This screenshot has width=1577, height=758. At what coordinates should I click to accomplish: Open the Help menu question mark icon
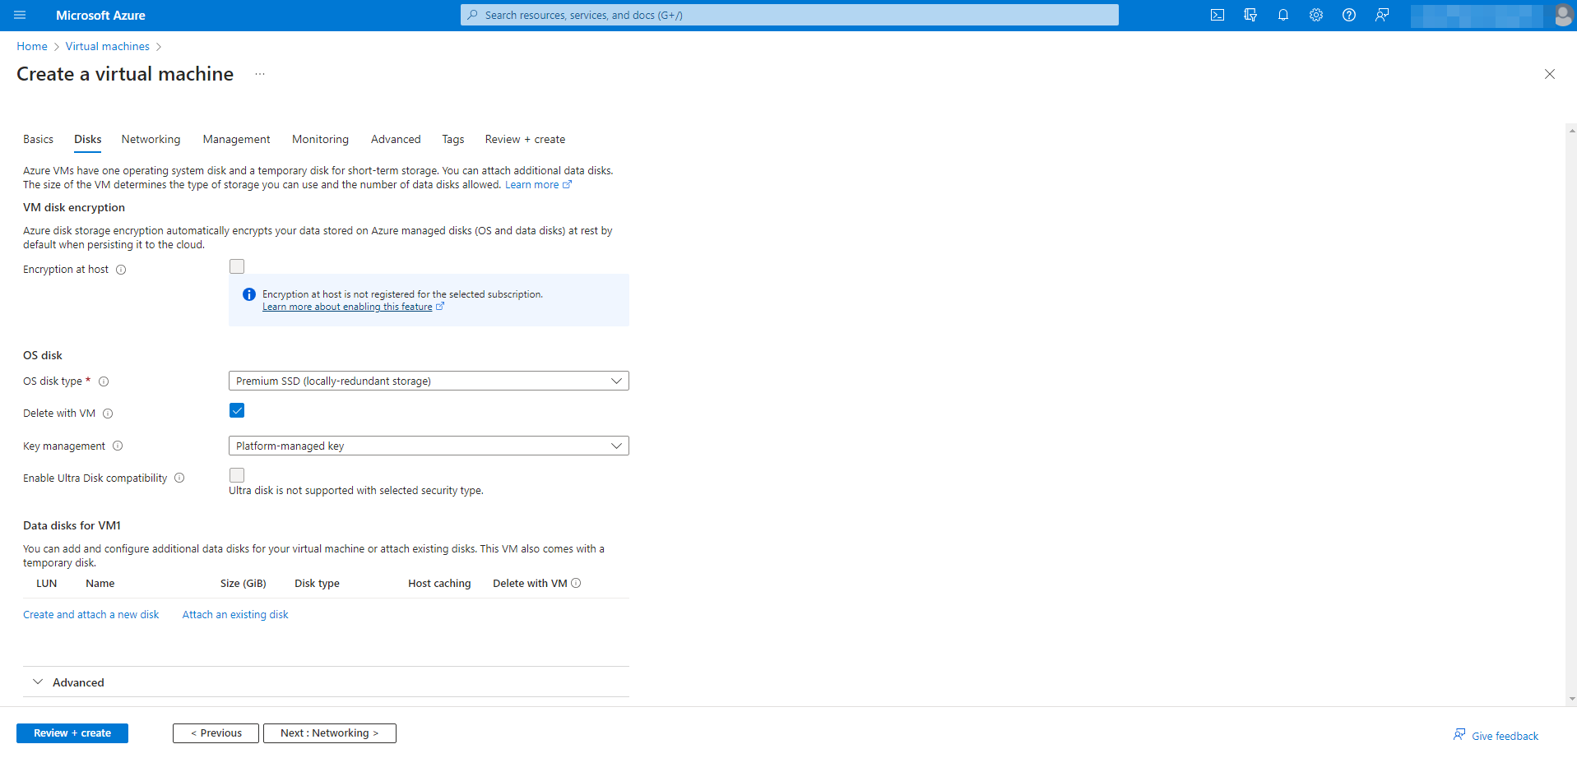click(x=1349, y=15)
